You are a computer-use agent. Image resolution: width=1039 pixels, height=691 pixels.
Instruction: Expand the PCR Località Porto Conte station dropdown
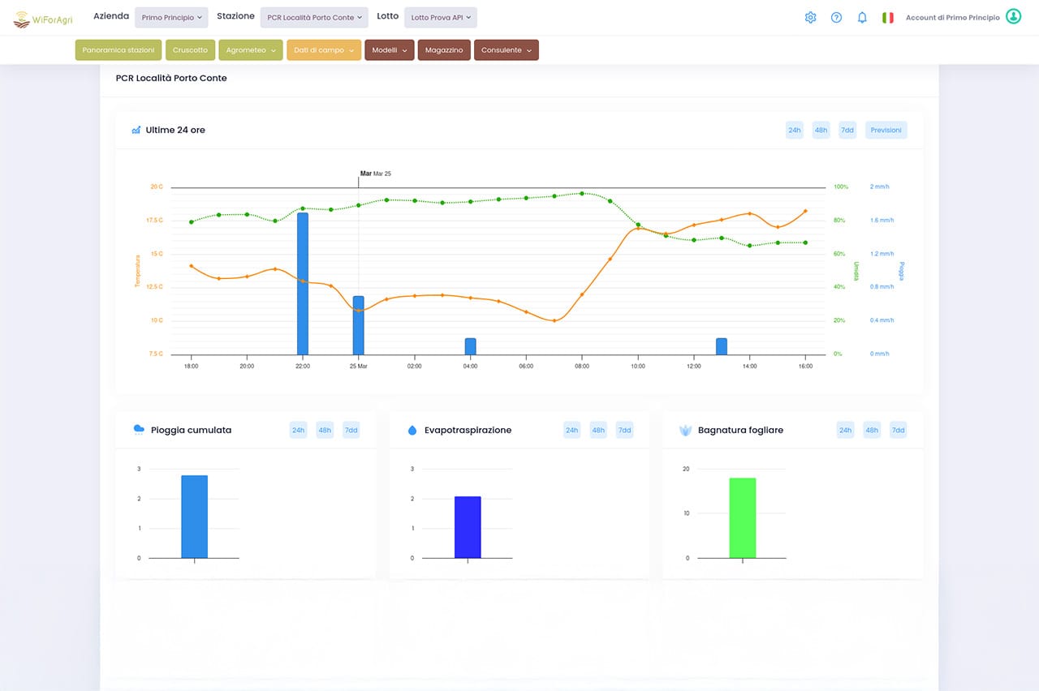[x=314, y=17]
